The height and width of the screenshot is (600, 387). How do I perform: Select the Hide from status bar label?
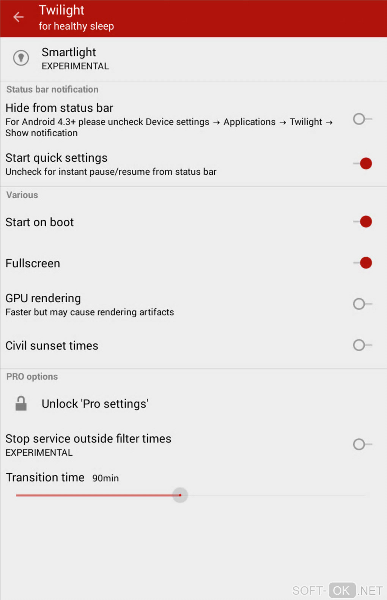60,108
